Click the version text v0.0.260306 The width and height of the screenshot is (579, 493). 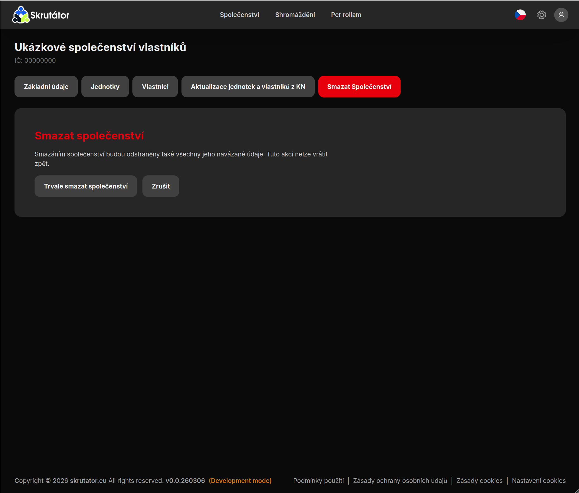click(x=185, y=480)
